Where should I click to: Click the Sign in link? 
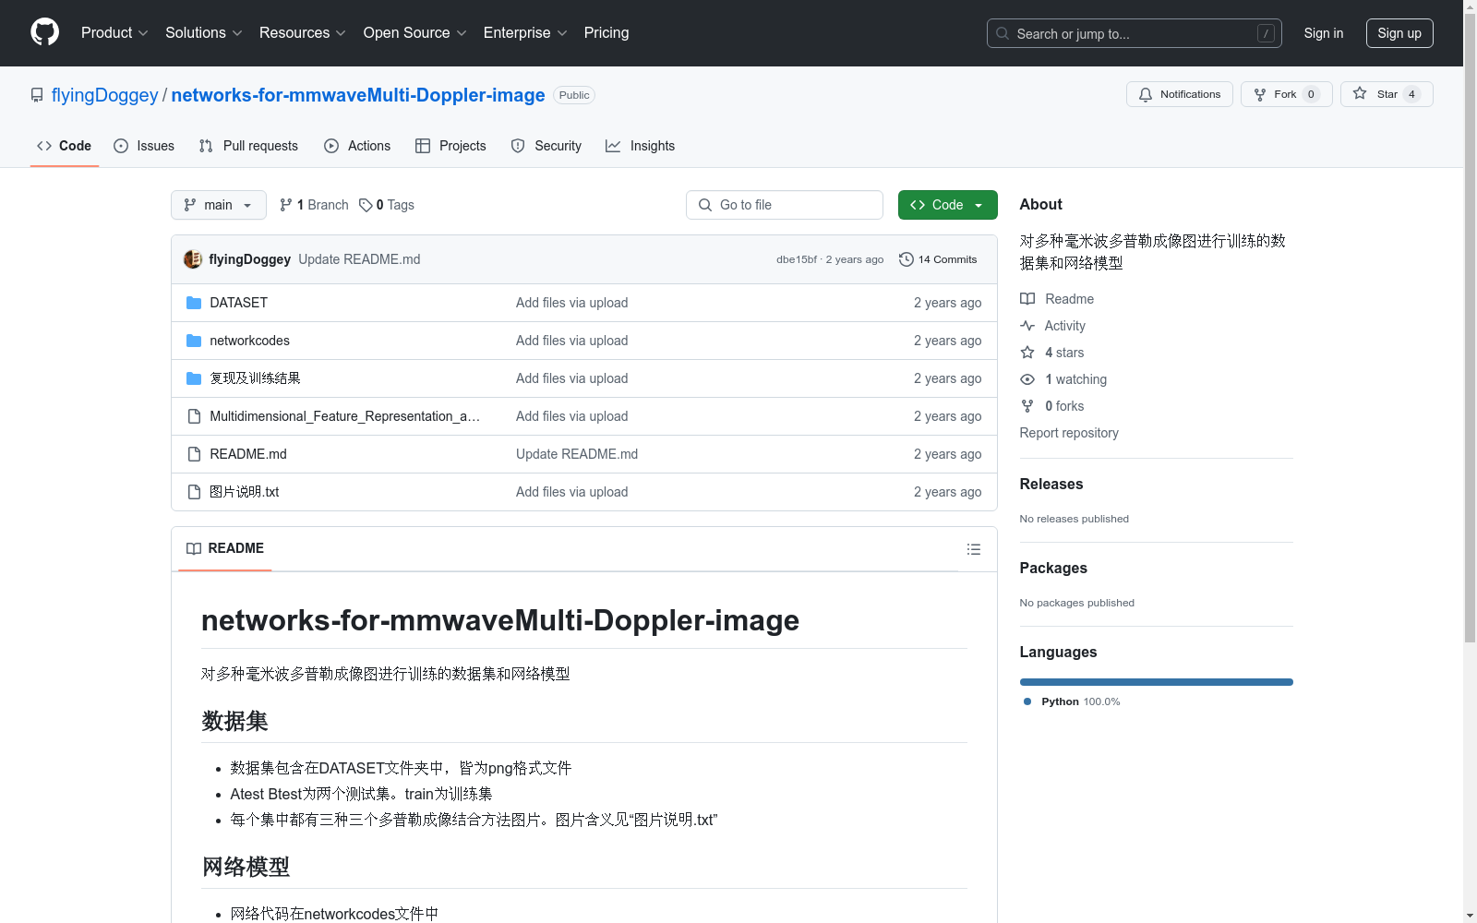coord(1323,33)
